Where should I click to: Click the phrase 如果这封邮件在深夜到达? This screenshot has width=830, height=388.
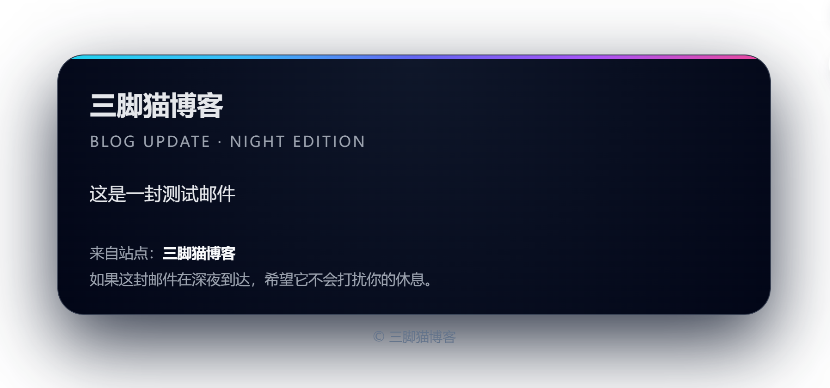coord(170,279)
